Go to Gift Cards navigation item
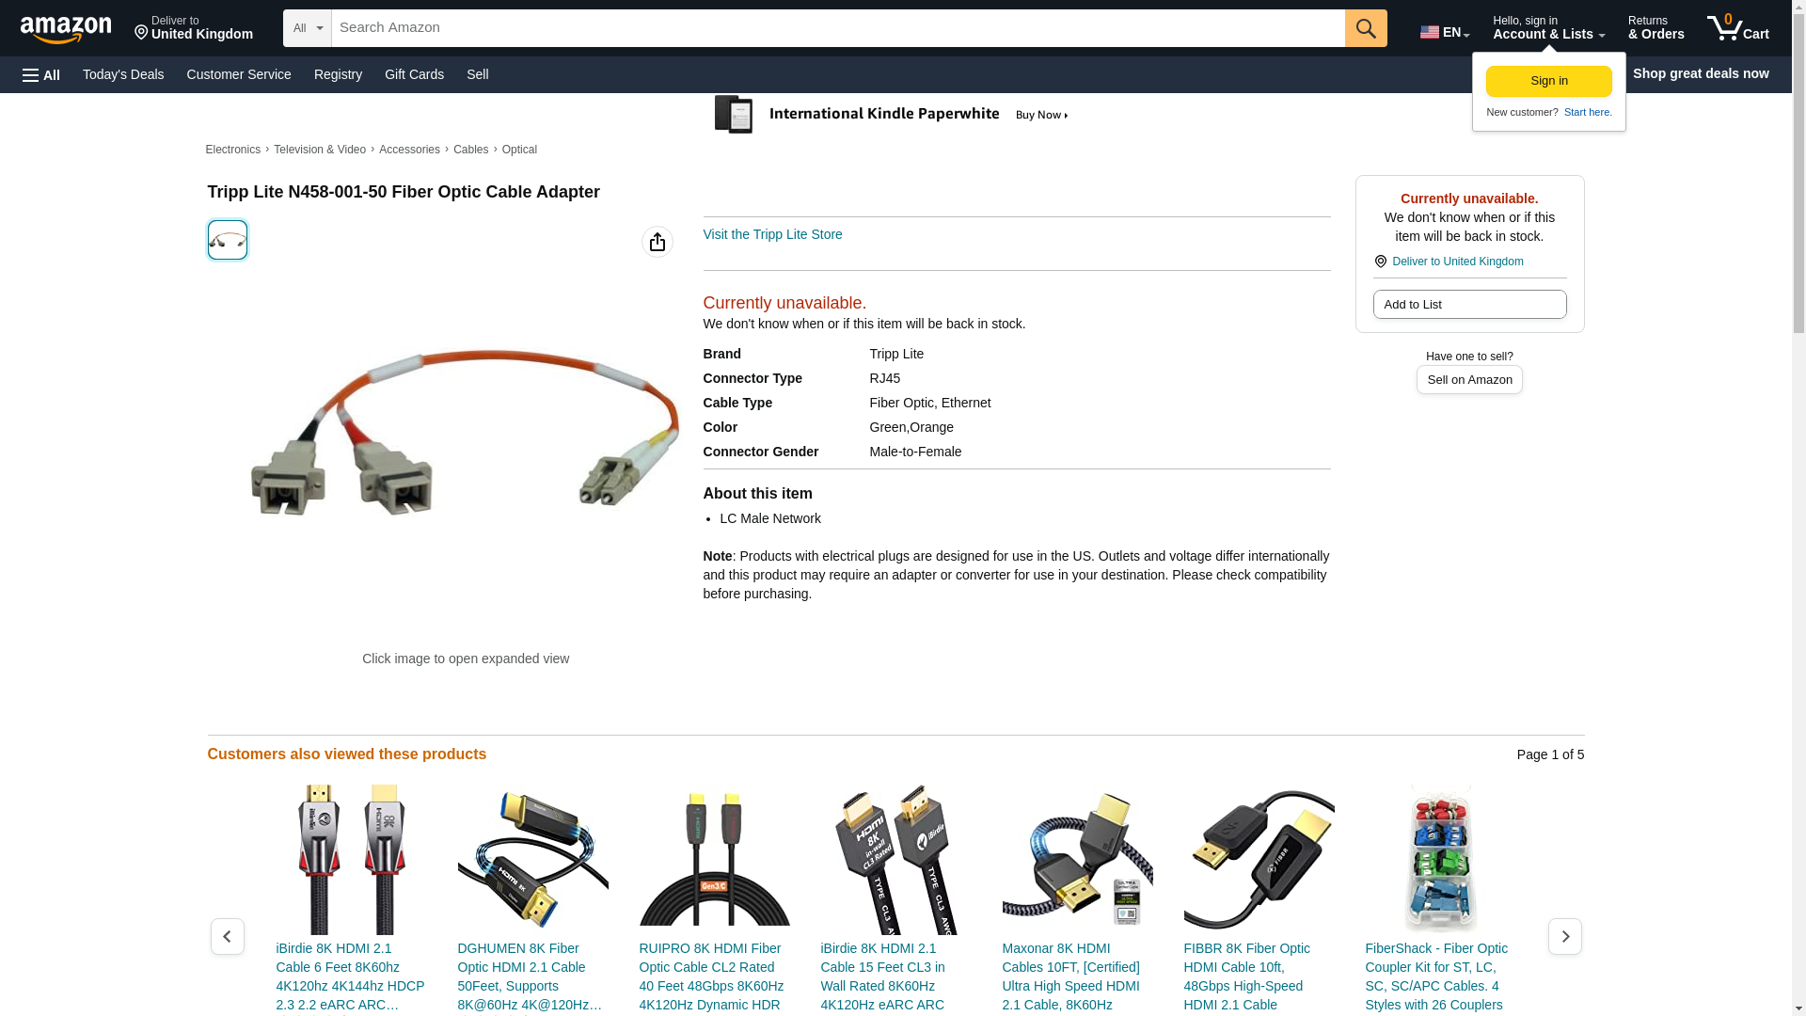 point(414,74)
